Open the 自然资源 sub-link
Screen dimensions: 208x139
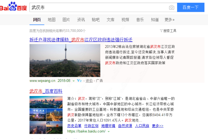125,126
